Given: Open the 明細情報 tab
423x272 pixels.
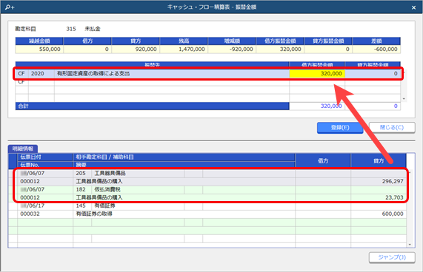Looking at the screenshot, I should [23, 149].
